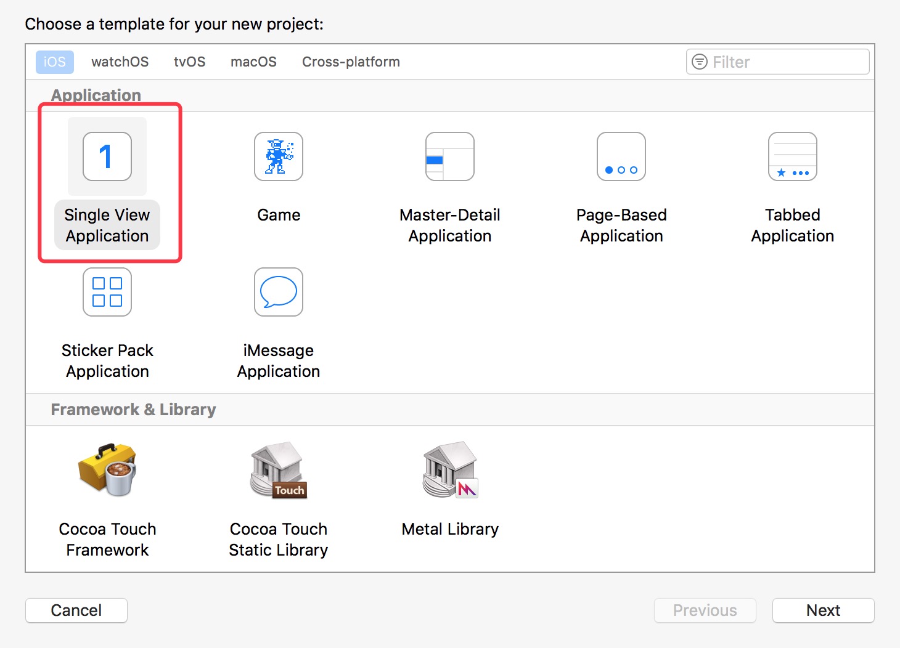Click the "Game" template label
The height and width of the screenshot is (648, 900).
click(x=279, y=215)
